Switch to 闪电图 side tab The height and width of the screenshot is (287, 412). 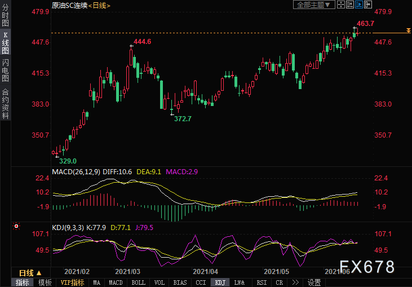tap(5, 70)
